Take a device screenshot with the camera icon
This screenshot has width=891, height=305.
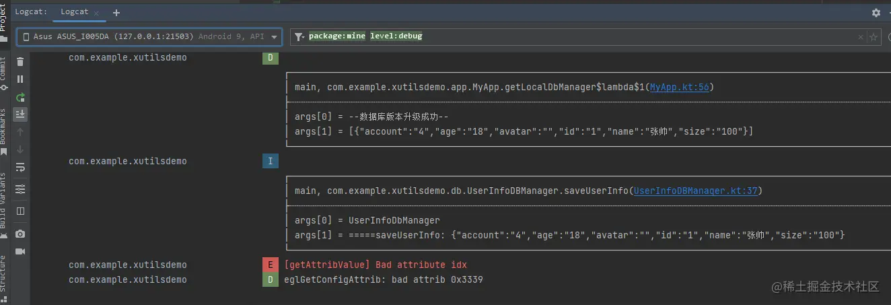20,234
